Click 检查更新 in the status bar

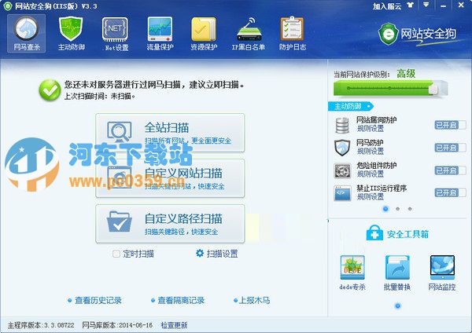click(174, 325)
